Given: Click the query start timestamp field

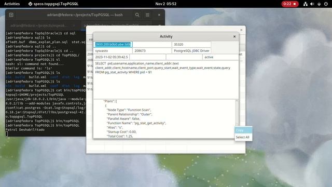Looking at the screenshot, I should 112,57.
